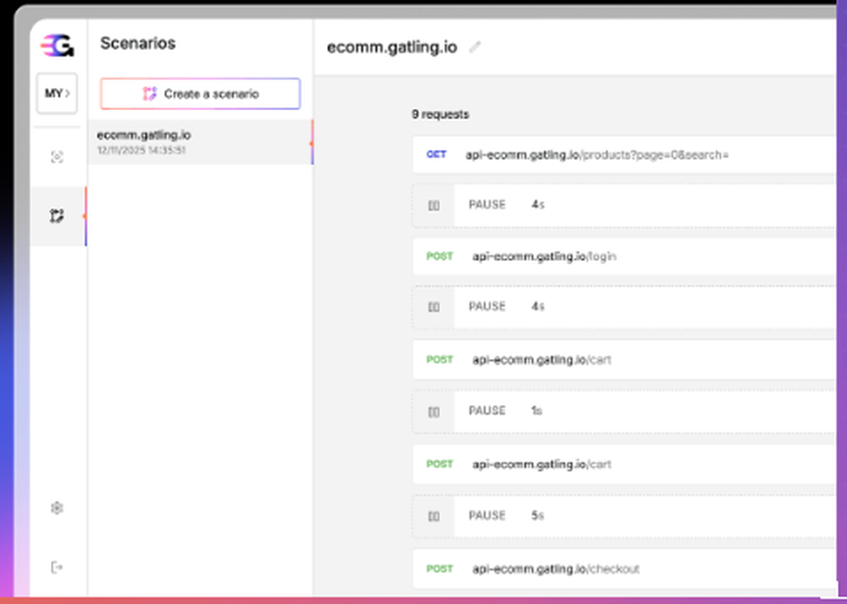Click the Create a scenario button

pos(200,93)
